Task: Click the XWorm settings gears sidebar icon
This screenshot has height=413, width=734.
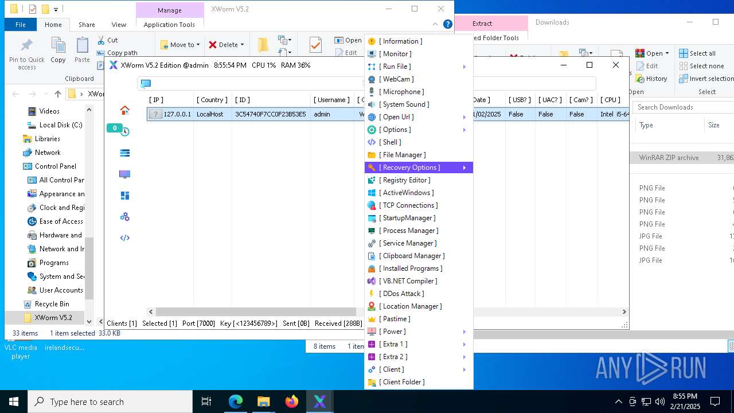Action: 124,217
